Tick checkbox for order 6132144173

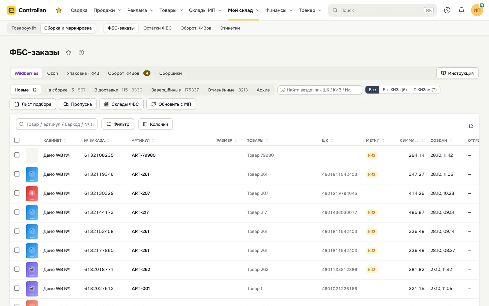coord(17,212)
